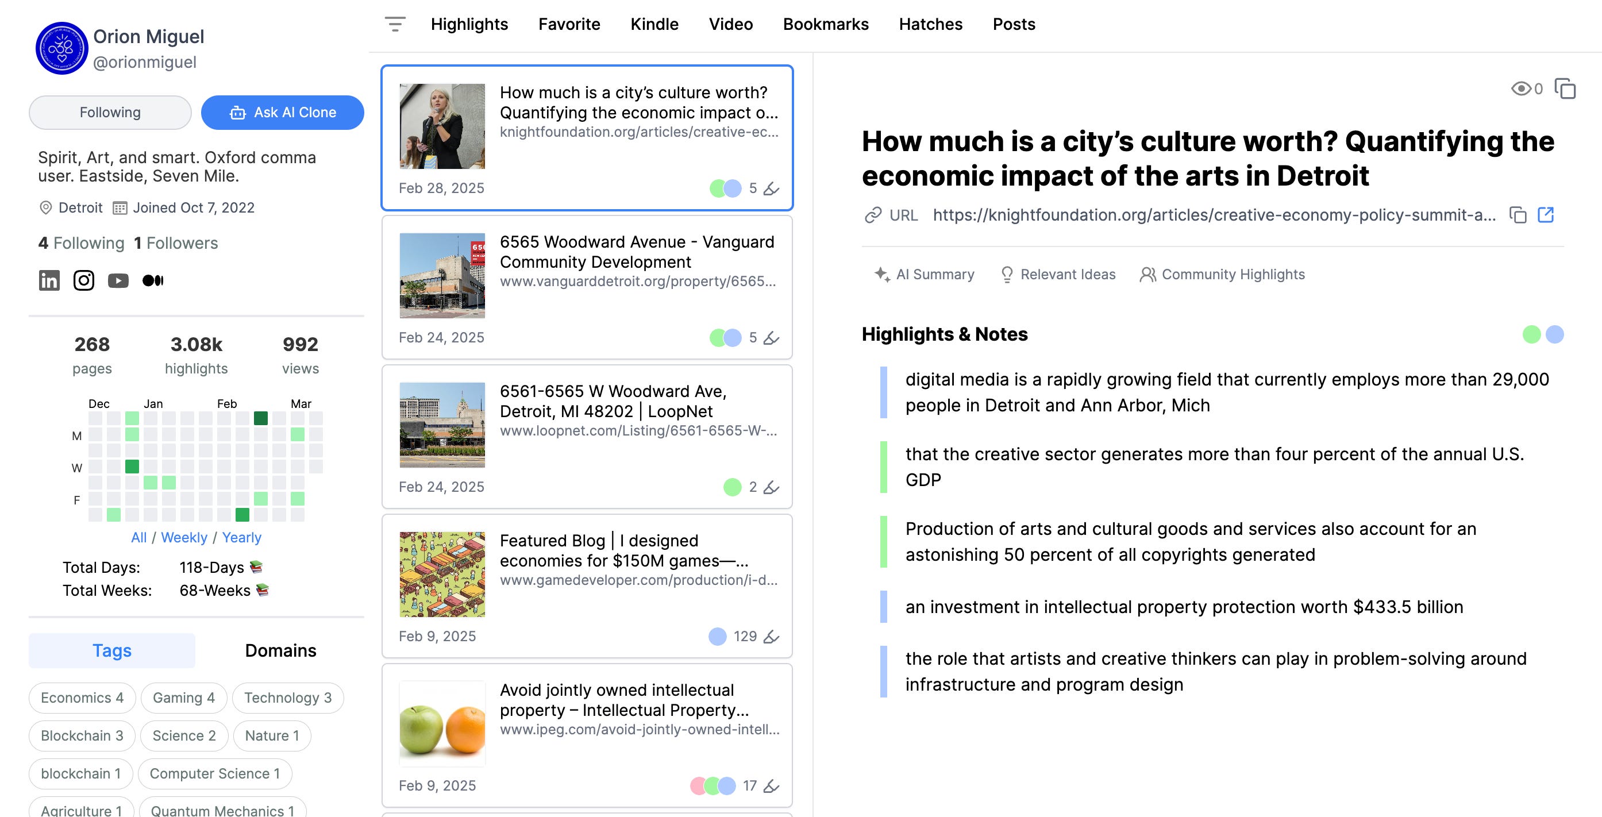The width and height of the screenshot is (1602, 817).
Task: Click the views eye icon in detail pane
Action: coord(1521,88)
